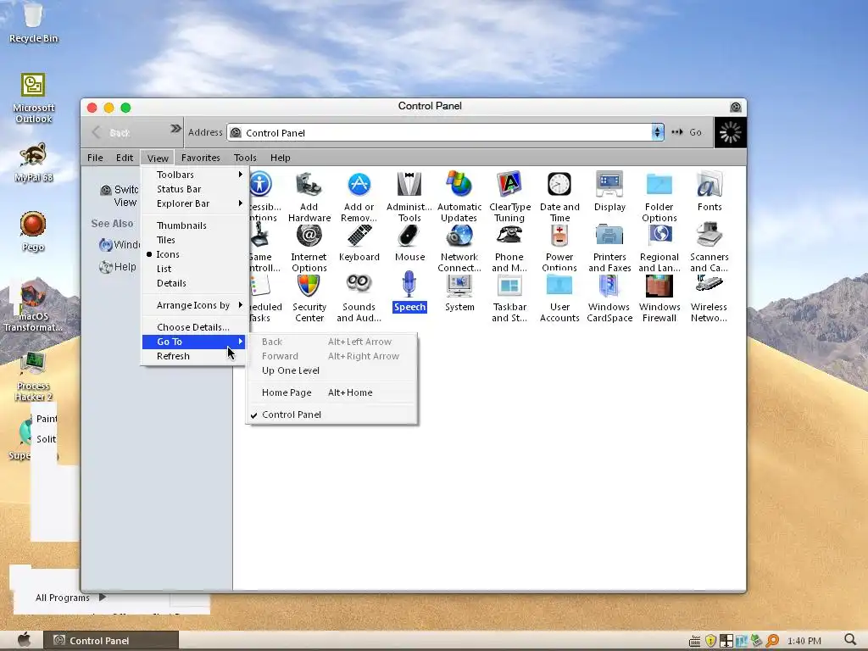
Task: Open Power Options icon
Action: pos(559,248)
